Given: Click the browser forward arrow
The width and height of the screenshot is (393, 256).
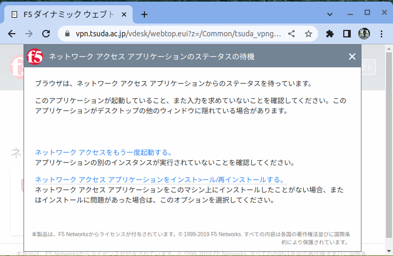Looking at the screenshot, I should pos(29,34).
